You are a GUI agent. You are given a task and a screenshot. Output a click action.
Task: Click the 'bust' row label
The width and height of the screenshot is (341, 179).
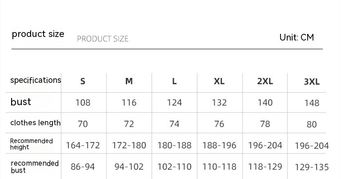coord(21,102)
